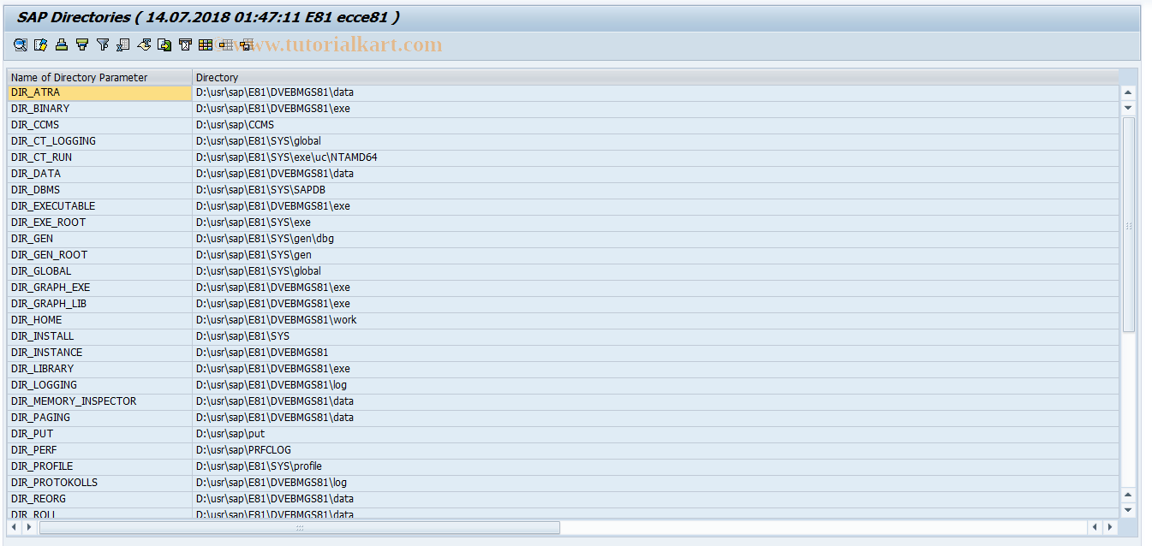The width and height of the screenshot is (1152, 546).
Task: Save the list as a local file
Action: click(x=164, y=45)
